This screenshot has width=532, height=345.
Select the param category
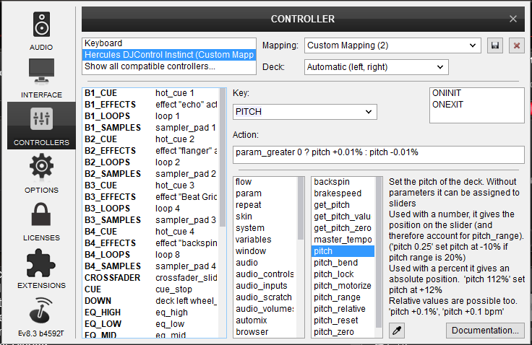[x=266, y=193]
